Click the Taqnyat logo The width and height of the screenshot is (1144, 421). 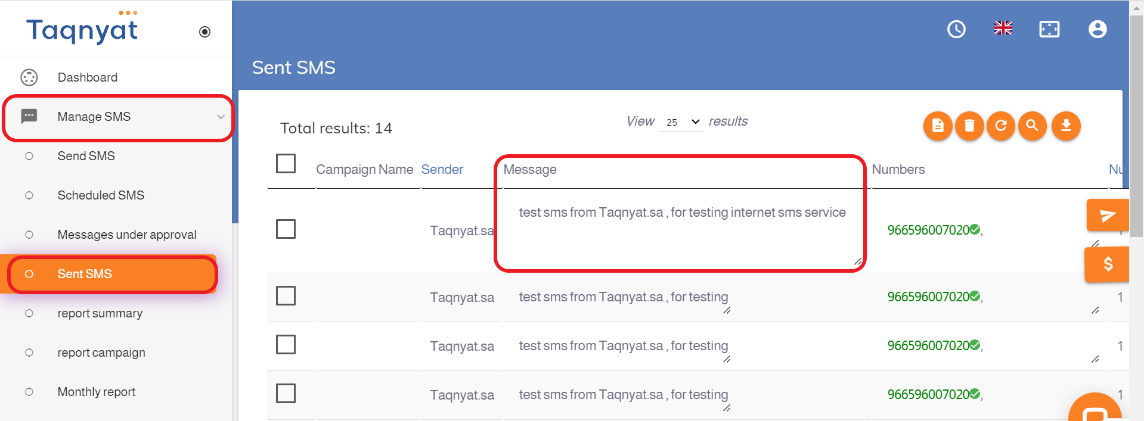coord(82,28)
